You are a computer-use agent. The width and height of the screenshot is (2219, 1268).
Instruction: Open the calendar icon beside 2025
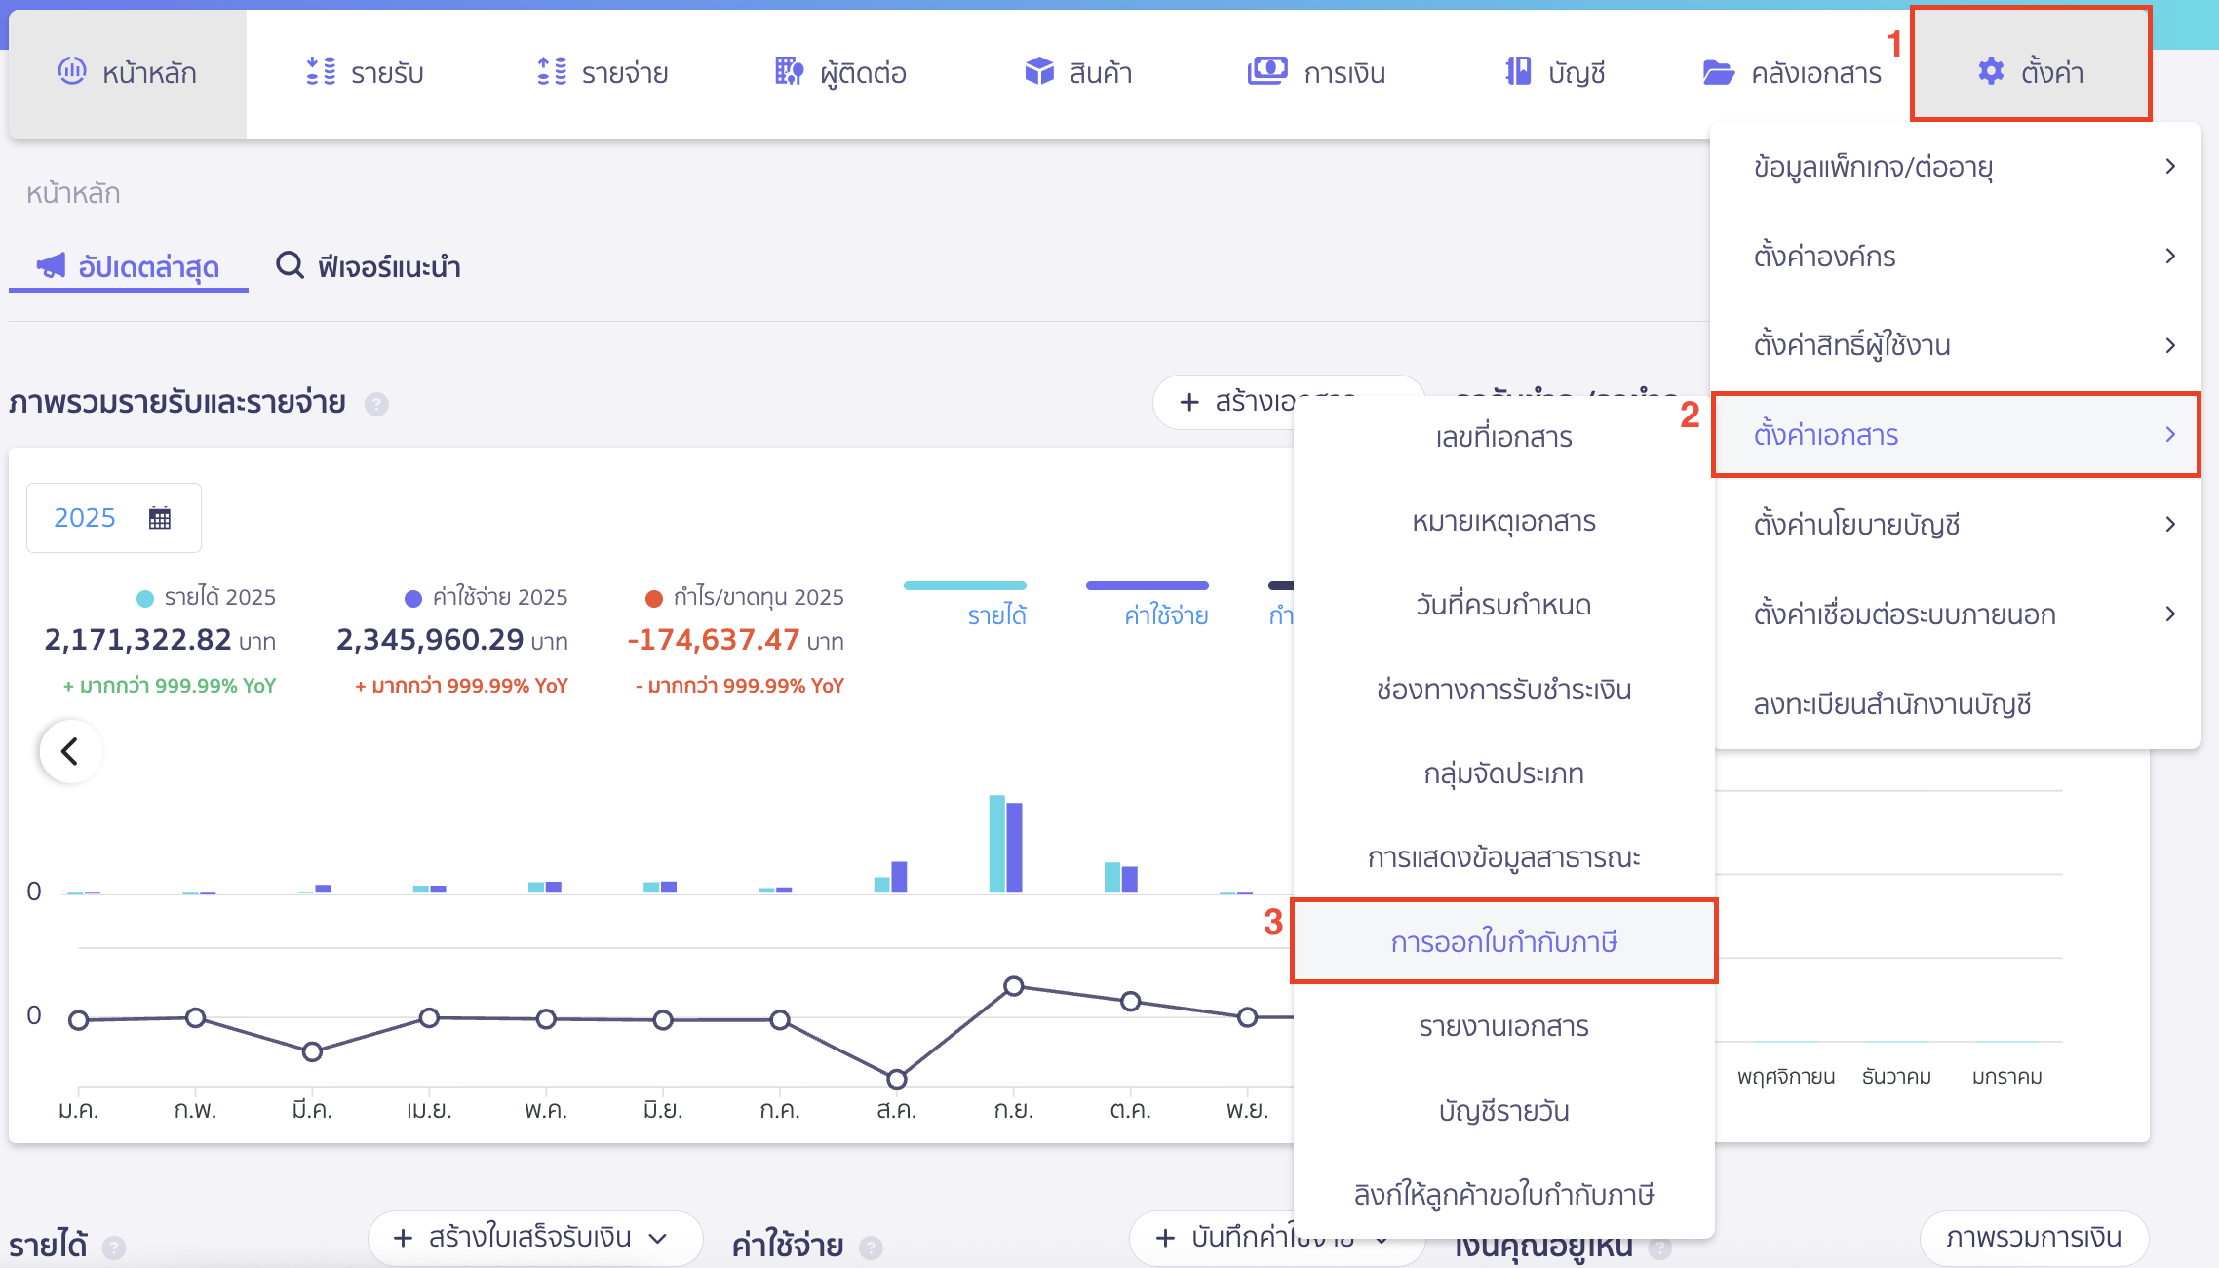coord(159,517)
